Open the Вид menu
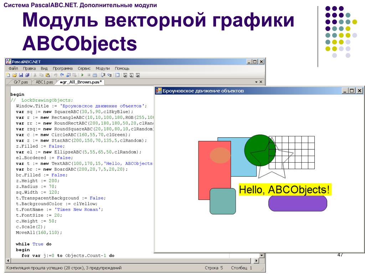The image size is (365, 274). click(44, 68)
